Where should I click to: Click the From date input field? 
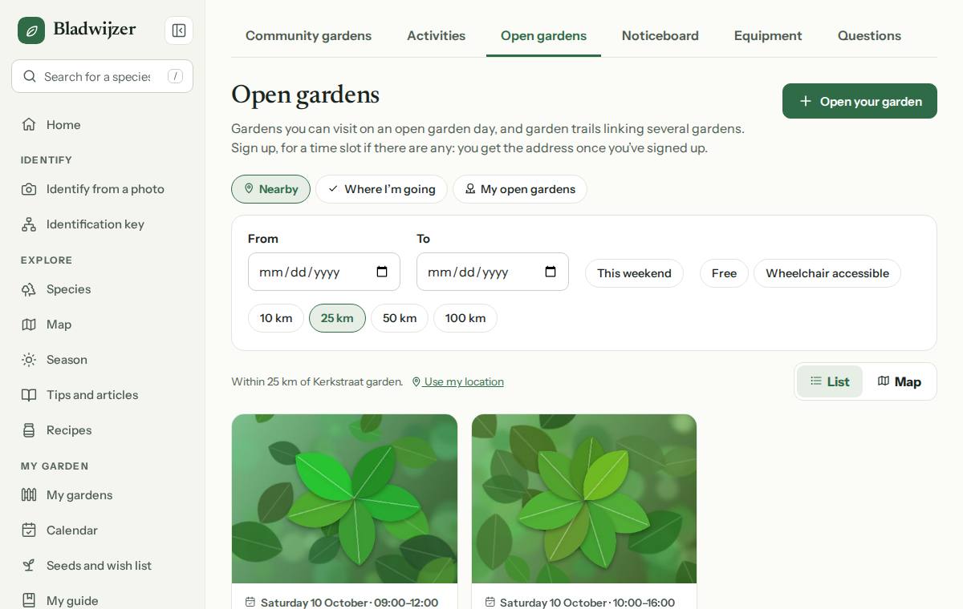324,272
